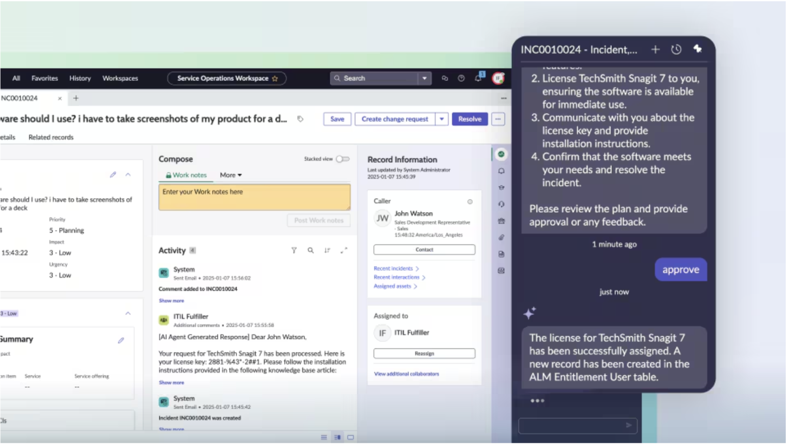Viewport: 788px width, 444px height.
Task: Start a new chat with the plus icon
Action: [x=655, y=49]
